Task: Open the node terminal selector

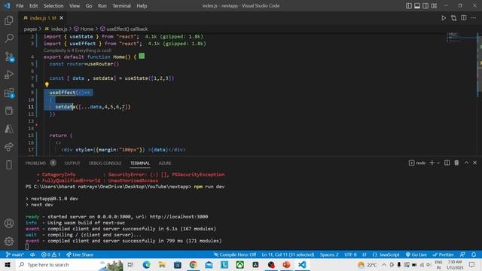Action: [x=417, y=163]
